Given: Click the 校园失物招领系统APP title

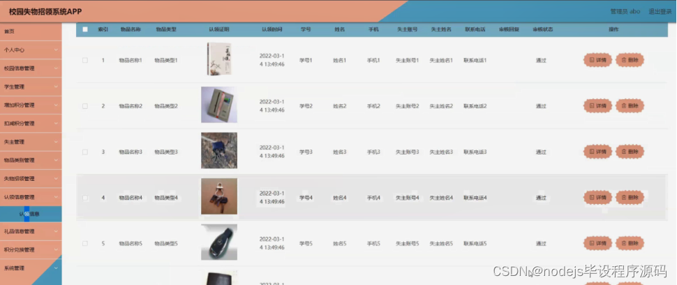Looking at the screenshot, I should (45, 12).
